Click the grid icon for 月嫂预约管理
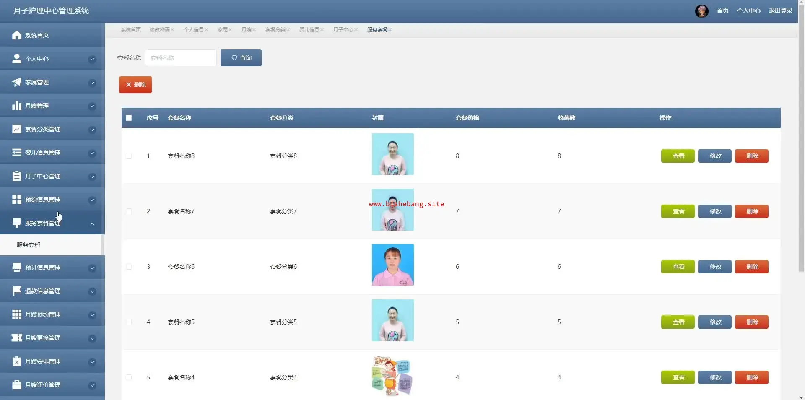This screenshot has height=400, width=805. tap(17, 314)
